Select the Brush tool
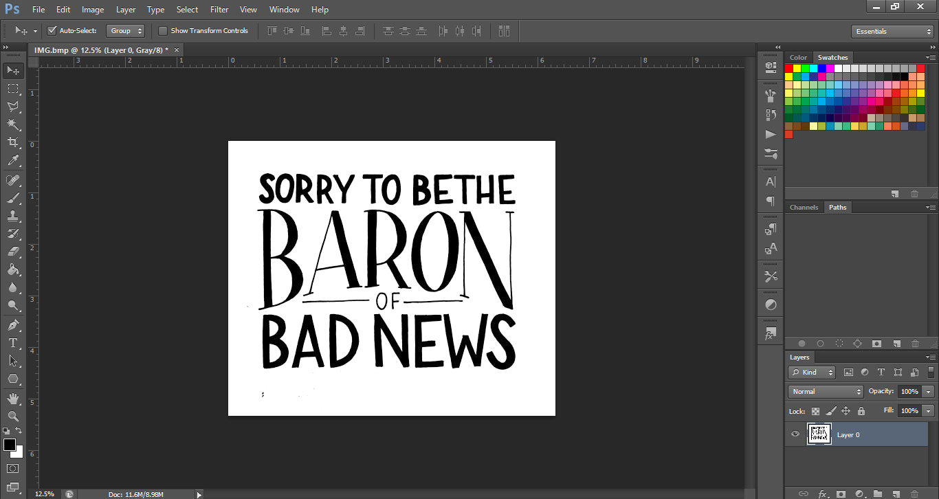 coord(13,198)
